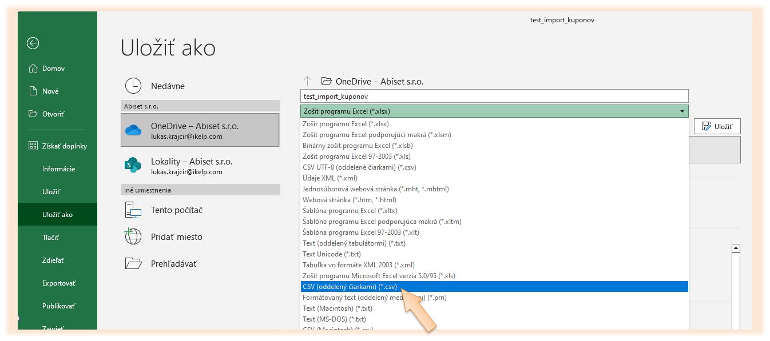Click the Uložiť save button

717,127
